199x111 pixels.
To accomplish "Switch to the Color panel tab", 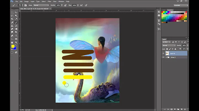I will coord(164,10).
